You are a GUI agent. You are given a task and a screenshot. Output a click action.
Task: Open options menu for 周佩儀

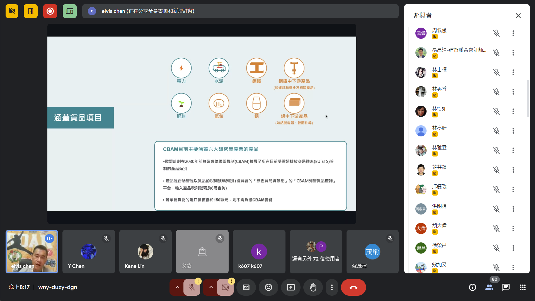(513, 33)
